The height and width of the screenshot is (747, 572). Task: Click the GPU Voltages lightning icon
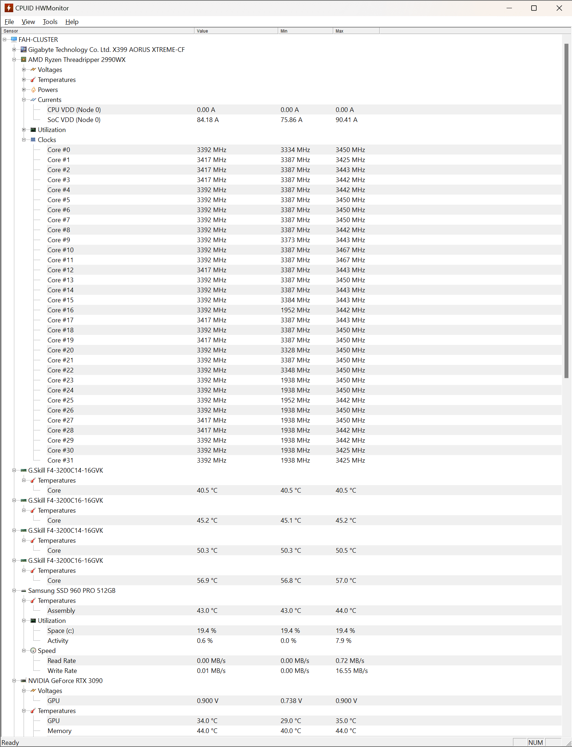click(x=33, y=690)
